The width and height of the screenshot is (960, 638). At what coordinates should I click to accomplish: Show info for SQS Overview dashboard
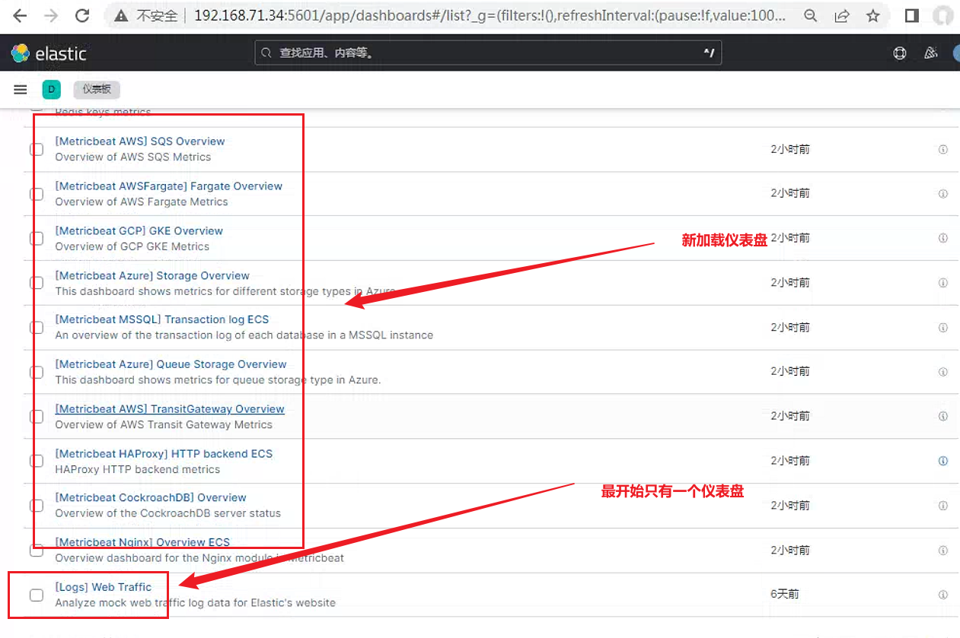942,150
